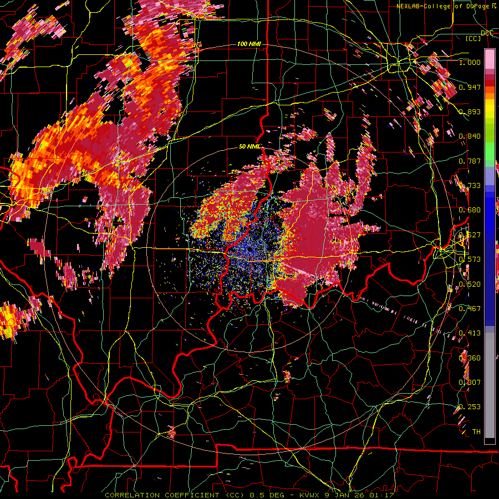Image resolution: width=499 pixels, height=499 pixels.
Task: Click the 0.947 scale value
Action: 470,87
